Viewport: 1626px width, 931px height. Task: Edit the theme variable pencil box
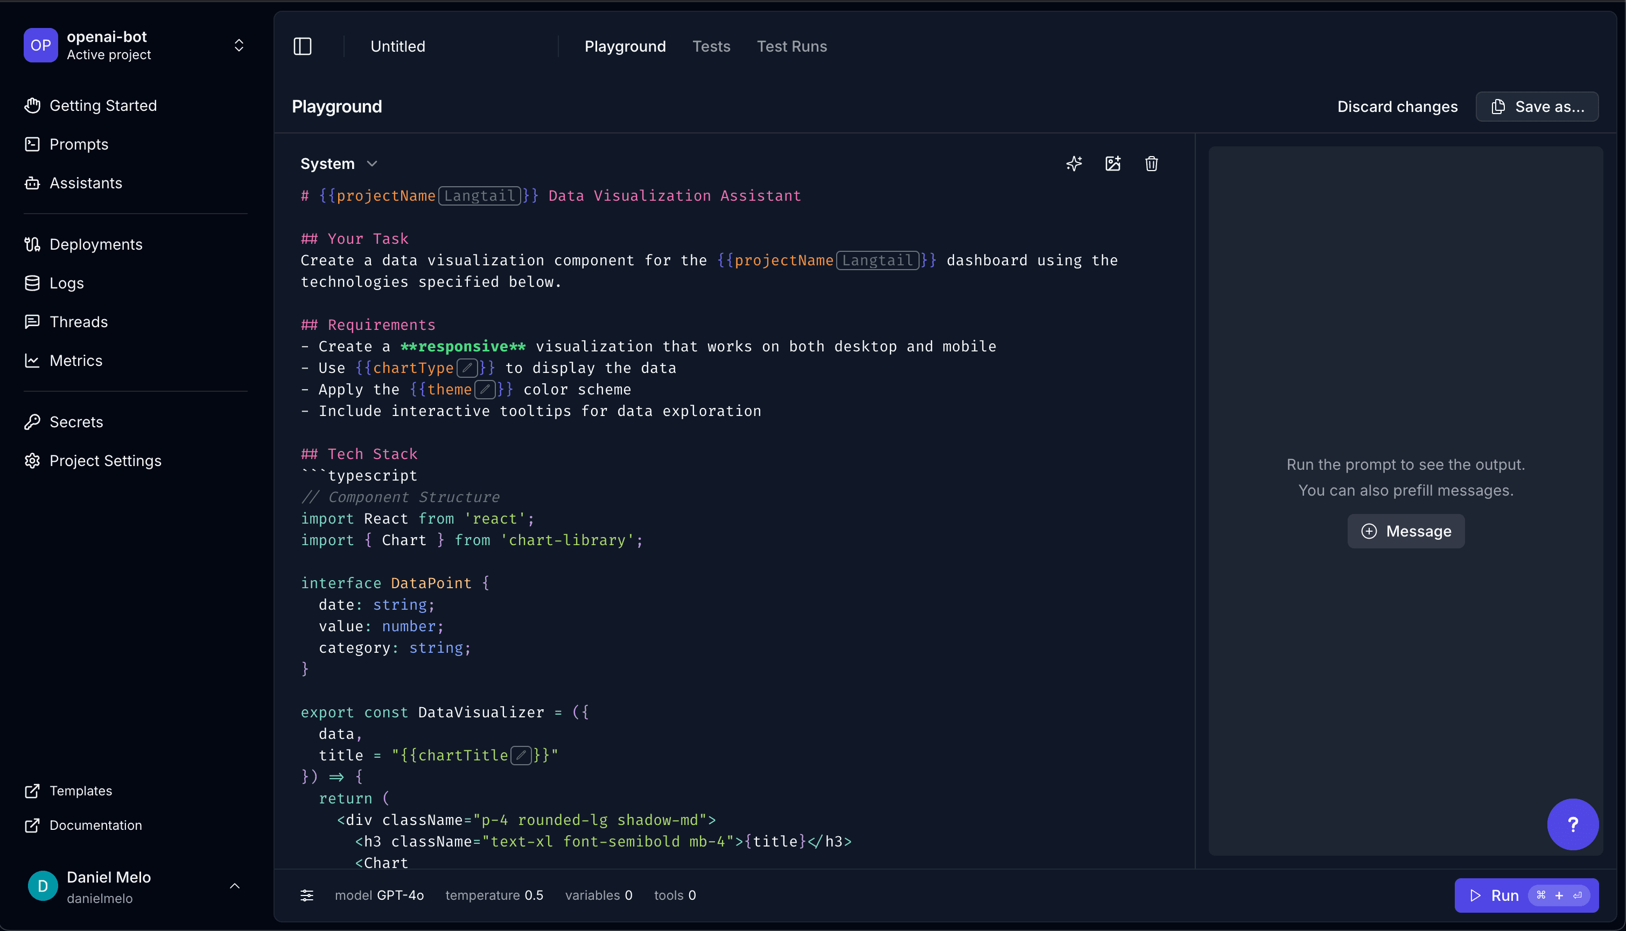(x=486, y=390)
